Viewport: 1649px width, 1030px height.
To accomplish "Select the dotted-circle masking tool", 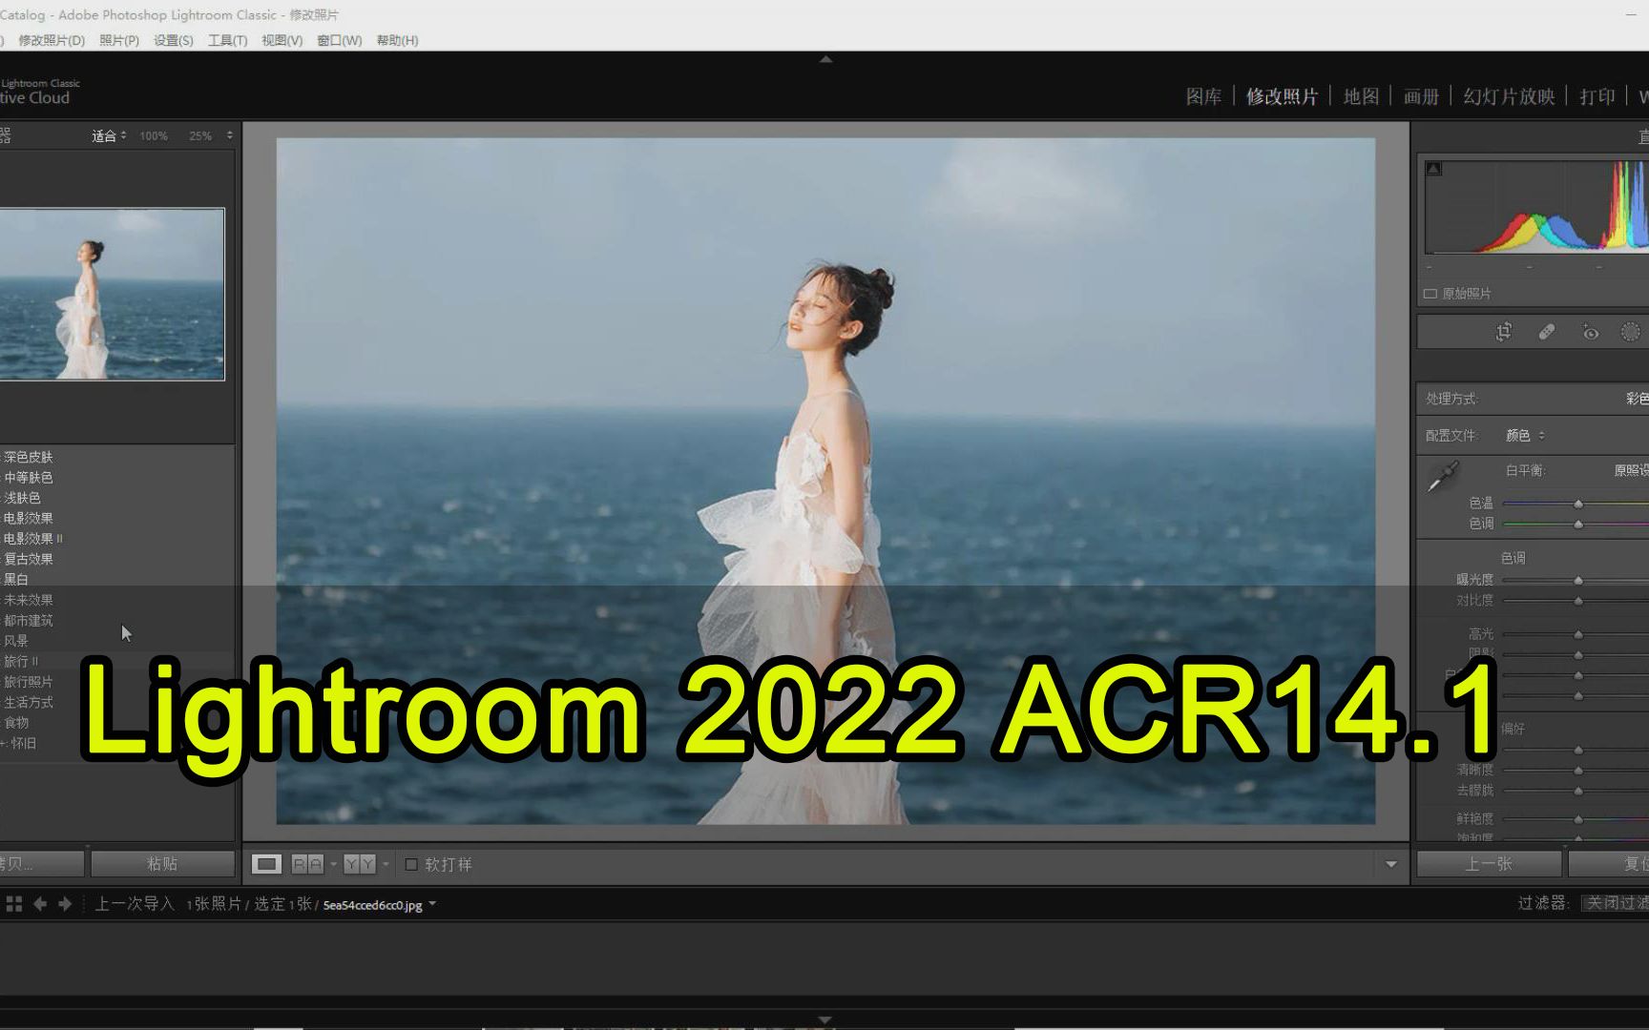I will click(1631, 332).
